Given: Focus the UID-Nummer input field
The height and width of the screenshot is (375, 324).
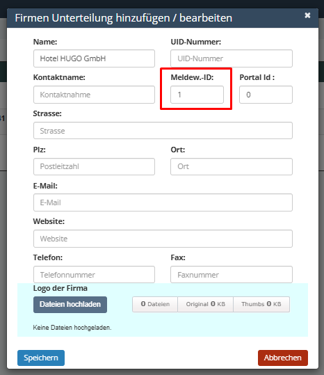Looking at the screenshot, I should (232, 58).
